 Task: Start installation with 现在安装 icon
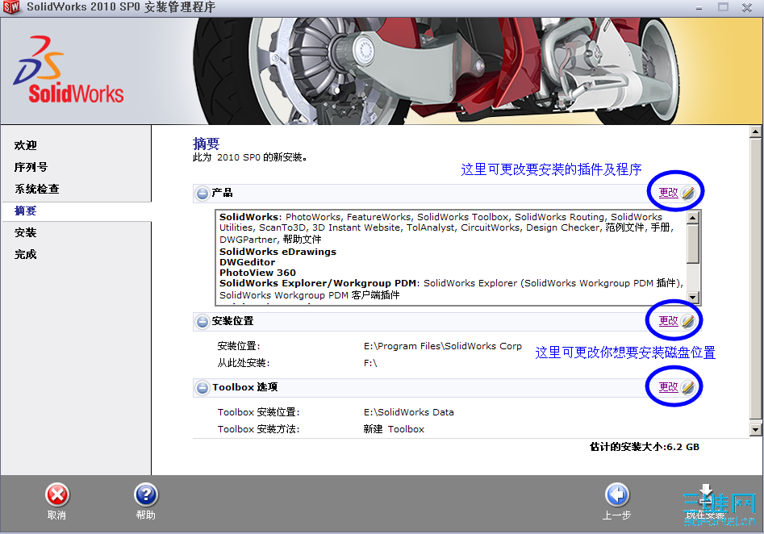pyautogui.click(x=706, y=495)
